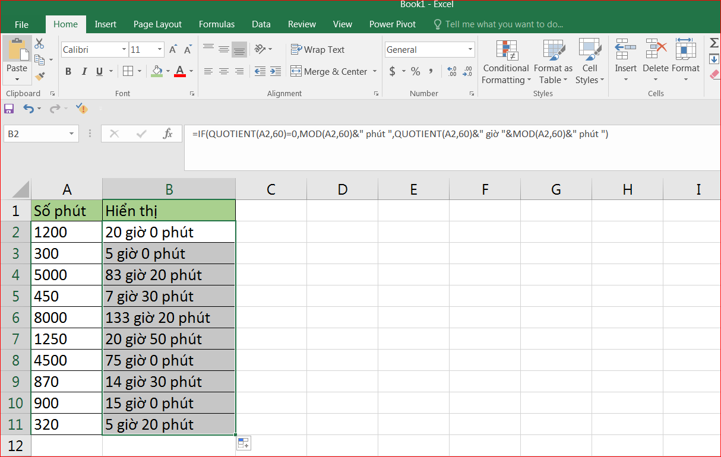This screenshot has width=721, height=457.
Task: Click the B2 Name Box field
Action: click(35, 134)
